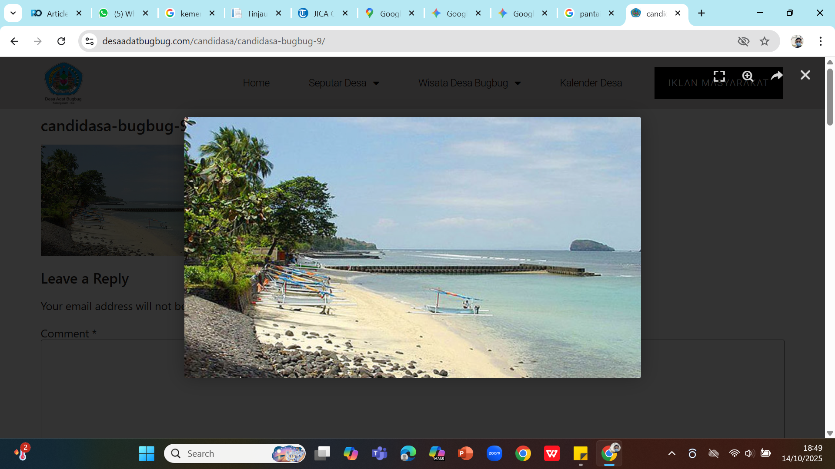Open volume control in tray
Image resolution: width=835 pixels, height=469 pixels.
pos(749,454)
